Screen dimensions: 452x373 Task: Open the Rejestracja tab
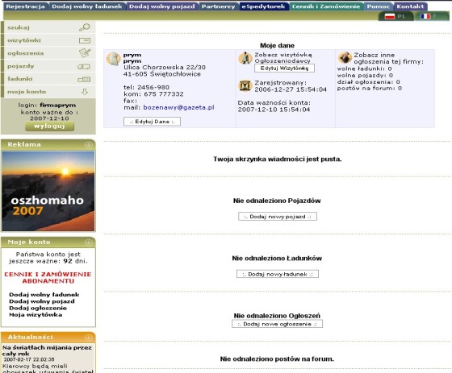(26, 6)
